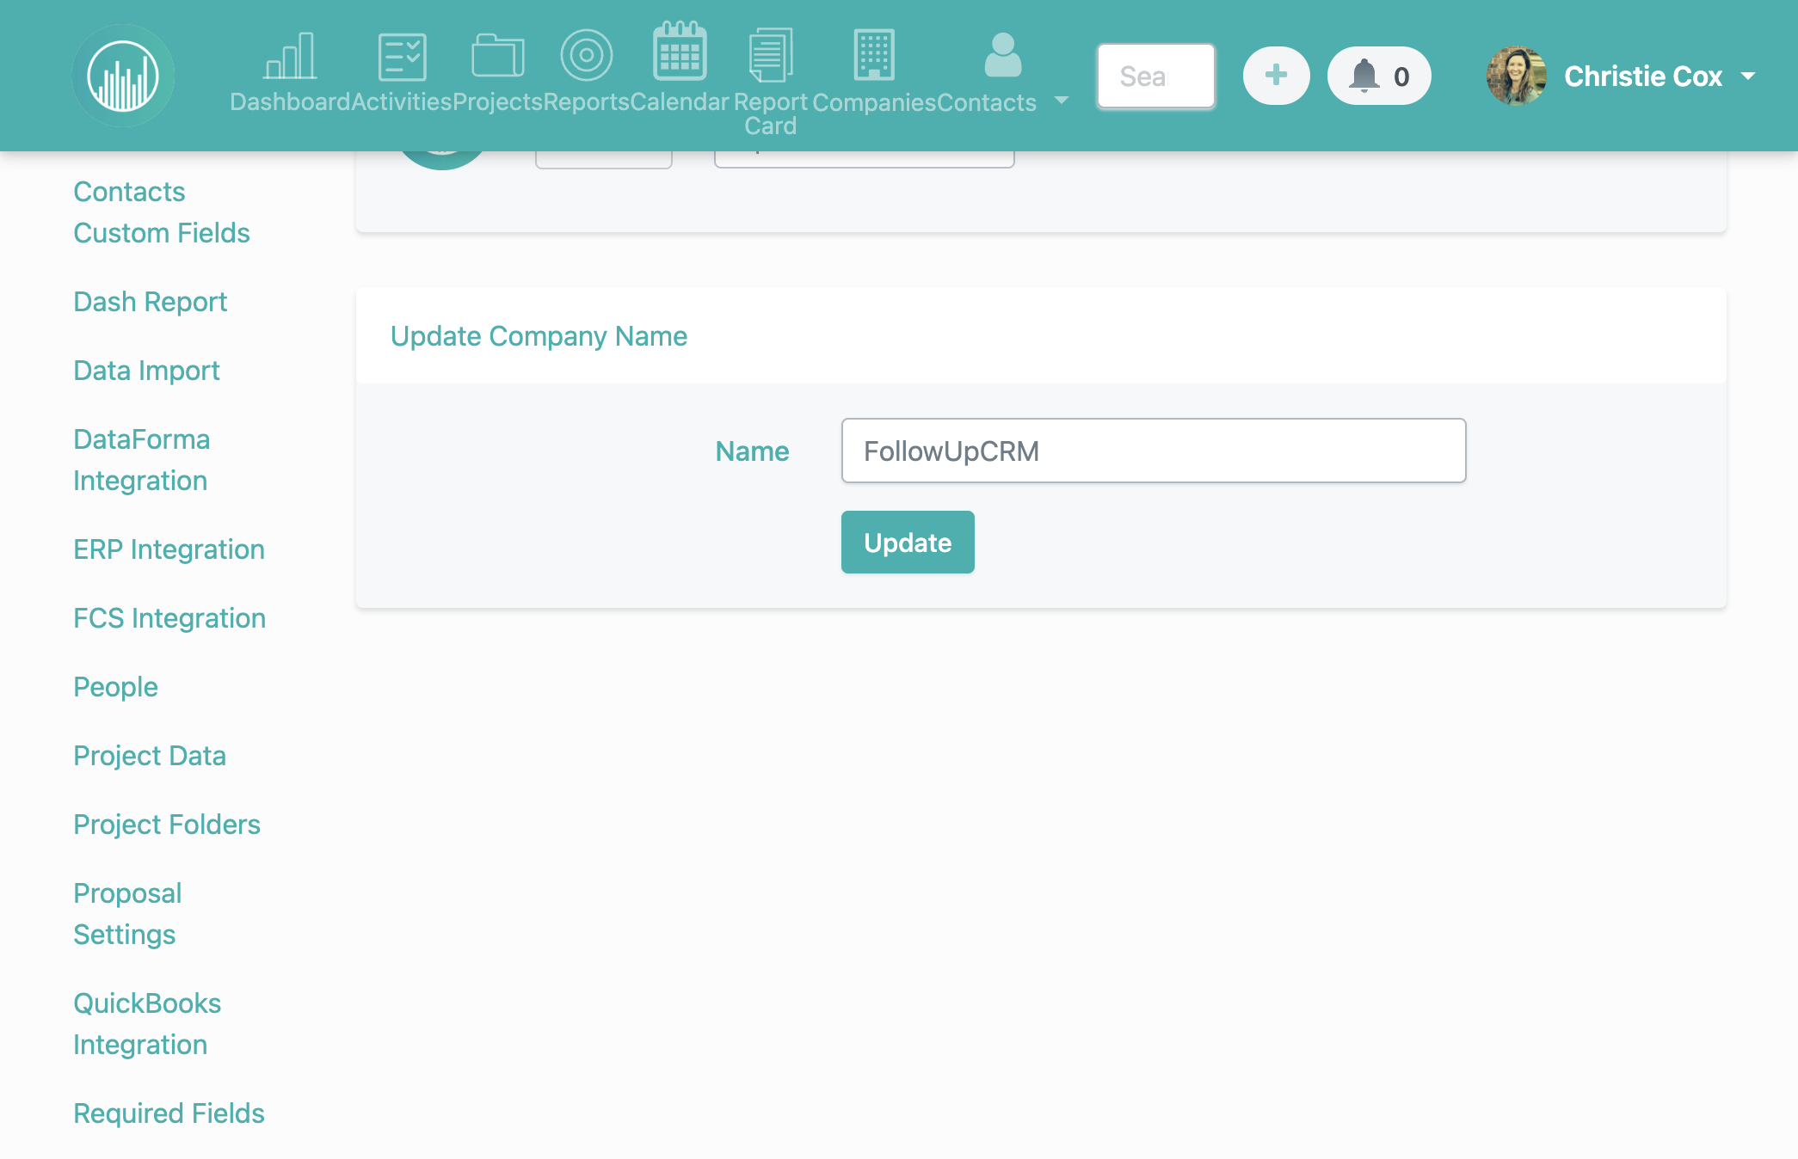The width and height of the screenshot is (1798, 1159).
Task: Open Required Fields settings
Action: click(x=169, y=1113)
